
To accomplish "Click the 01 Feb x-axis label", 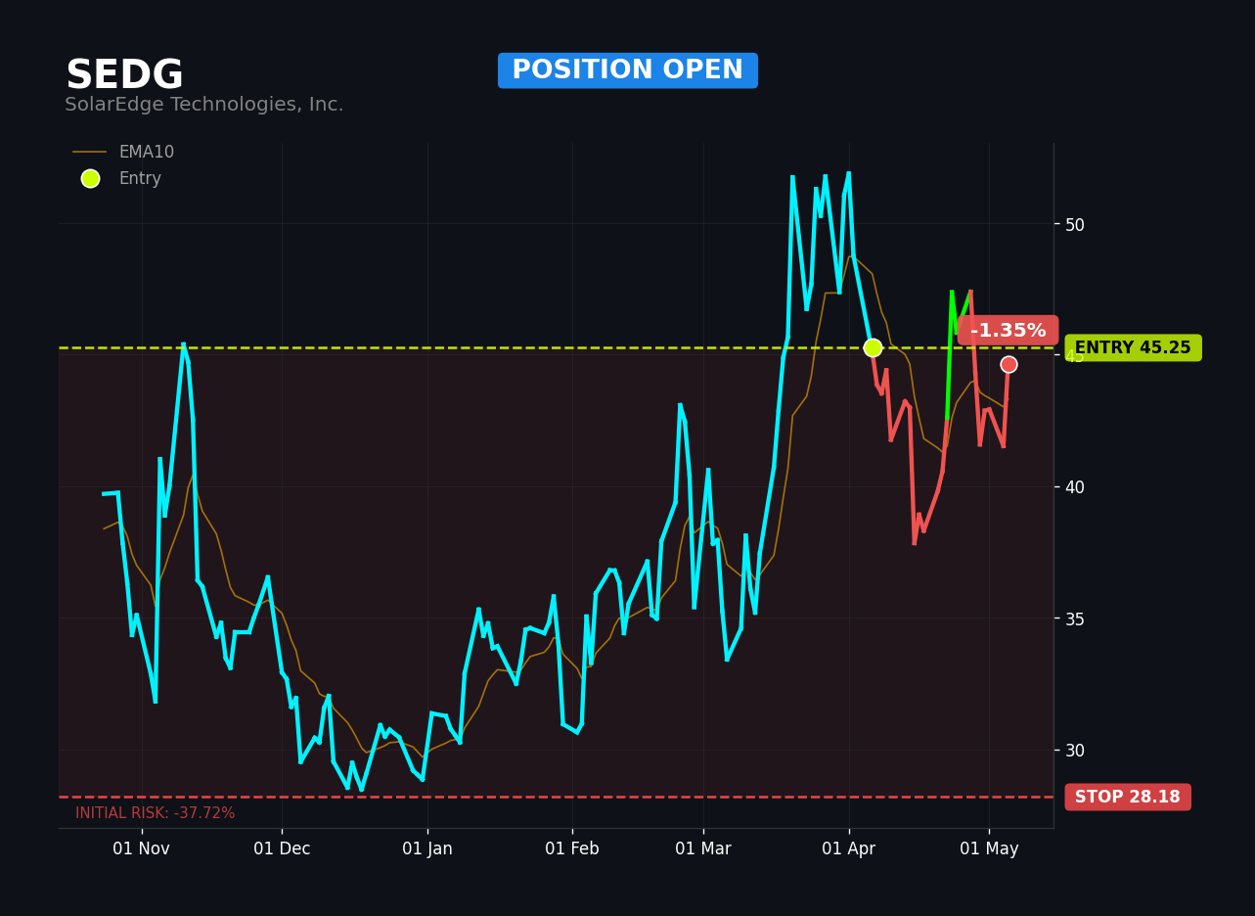I will click(x=572, y=848).
